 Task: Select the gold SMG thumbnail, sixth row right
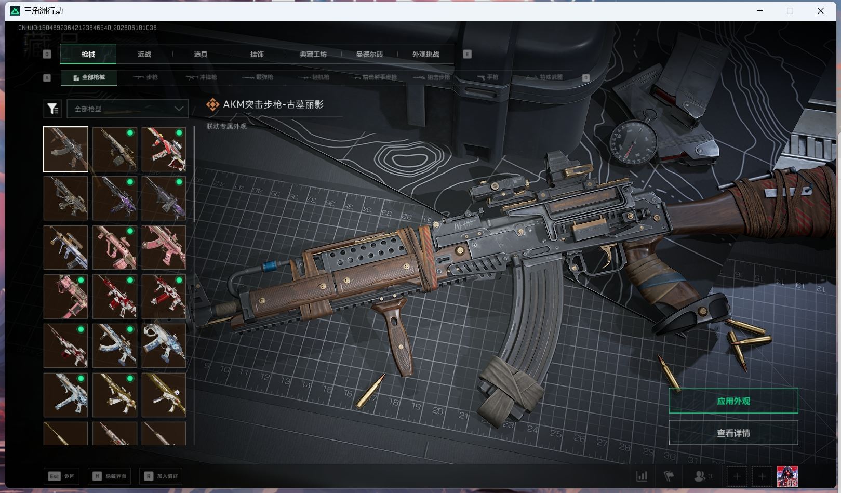164,395
